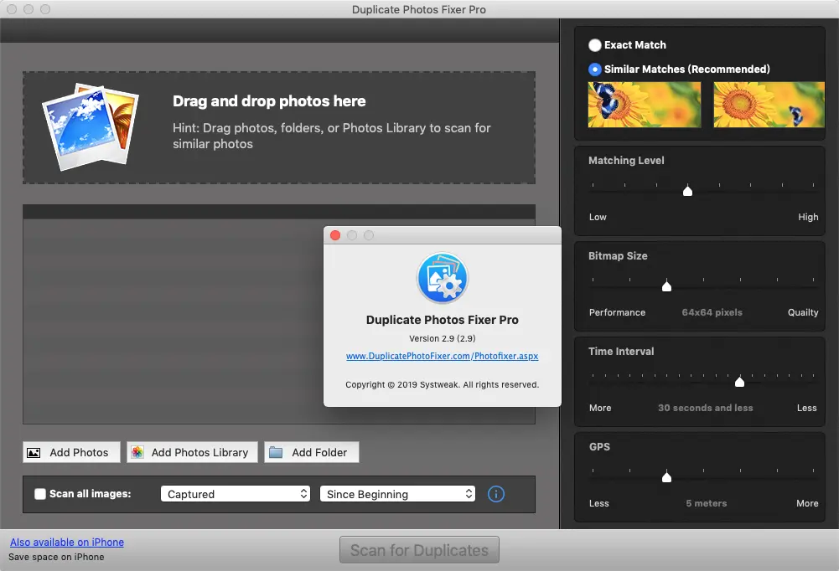Image resolution: width=839 pixels, height=571 pixels.
Task: Open the Also available on iPhone link
Action: point(67,543)
